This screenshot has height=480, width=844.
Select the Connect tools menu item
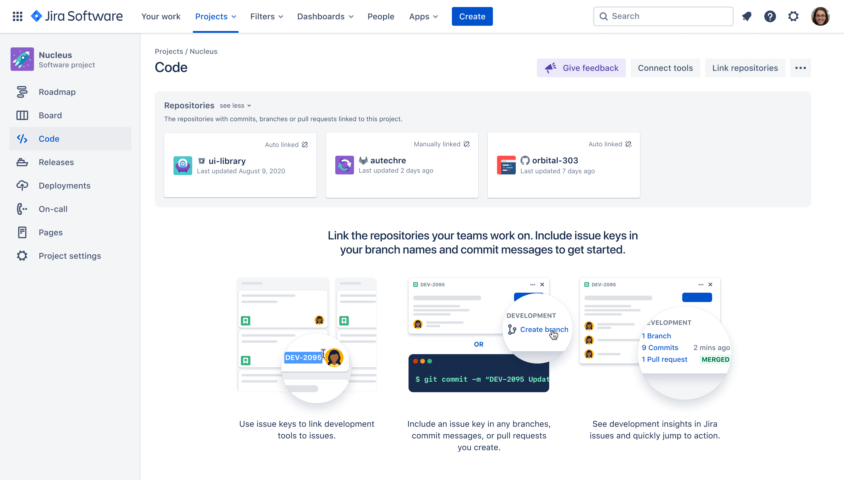pos(666,68)
